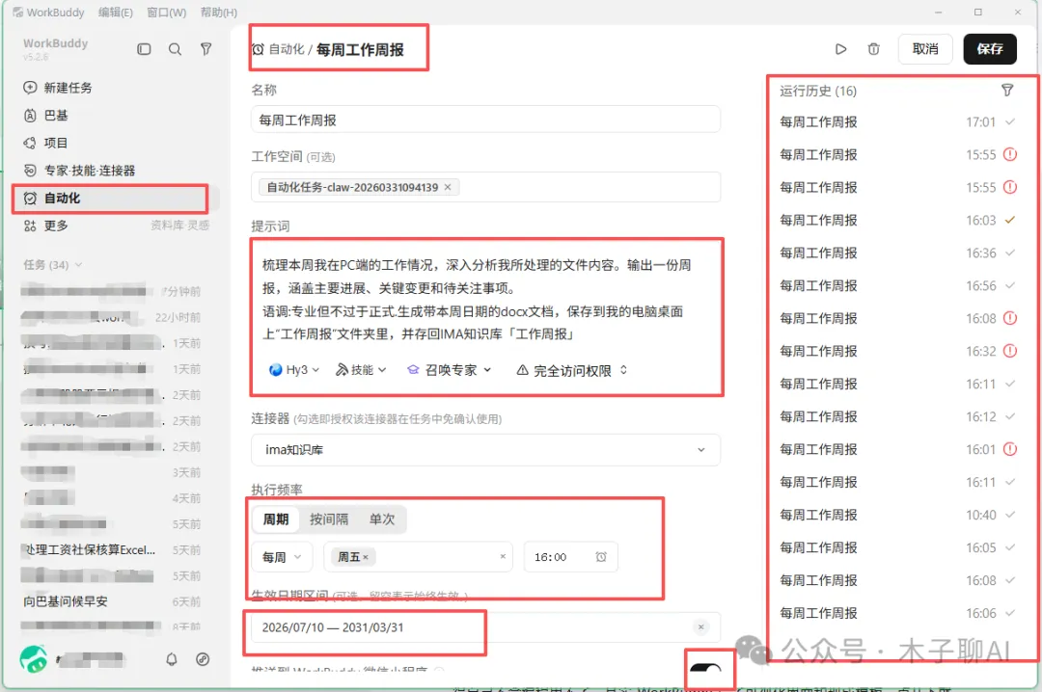Change 完全访问权限 permission selector

click(x=571, y=370)
